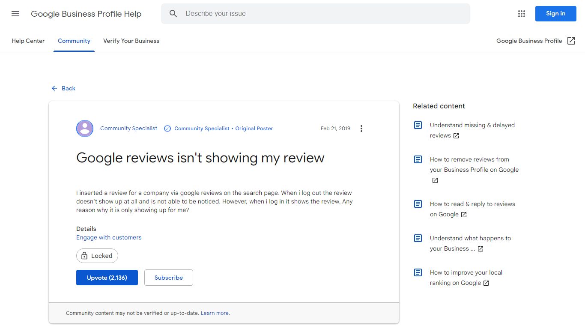Click article icon for How to read & reply
The height and width of the screenshot is (329, 585).
pos(418,204)
